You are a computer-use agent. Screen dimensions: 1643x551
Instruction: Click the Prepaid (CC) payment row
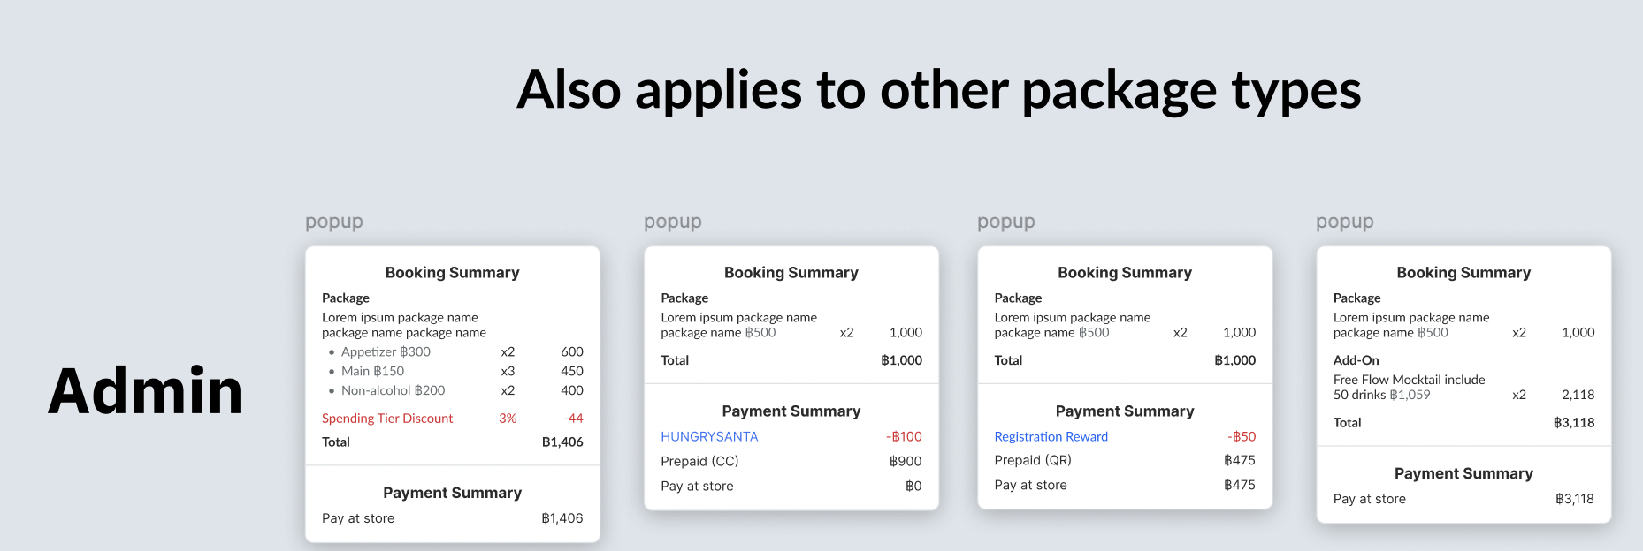point(699,461)
